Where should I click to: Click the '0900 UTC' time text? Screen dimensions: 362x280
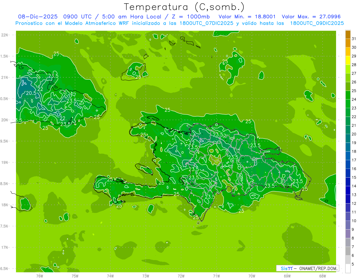78,17
